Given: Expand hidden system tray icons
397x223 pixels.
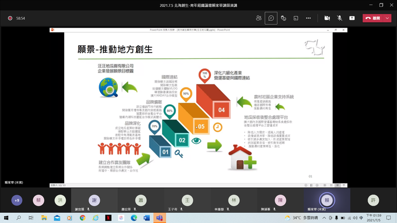Looking at the screenshot, I should pos(324,218).
